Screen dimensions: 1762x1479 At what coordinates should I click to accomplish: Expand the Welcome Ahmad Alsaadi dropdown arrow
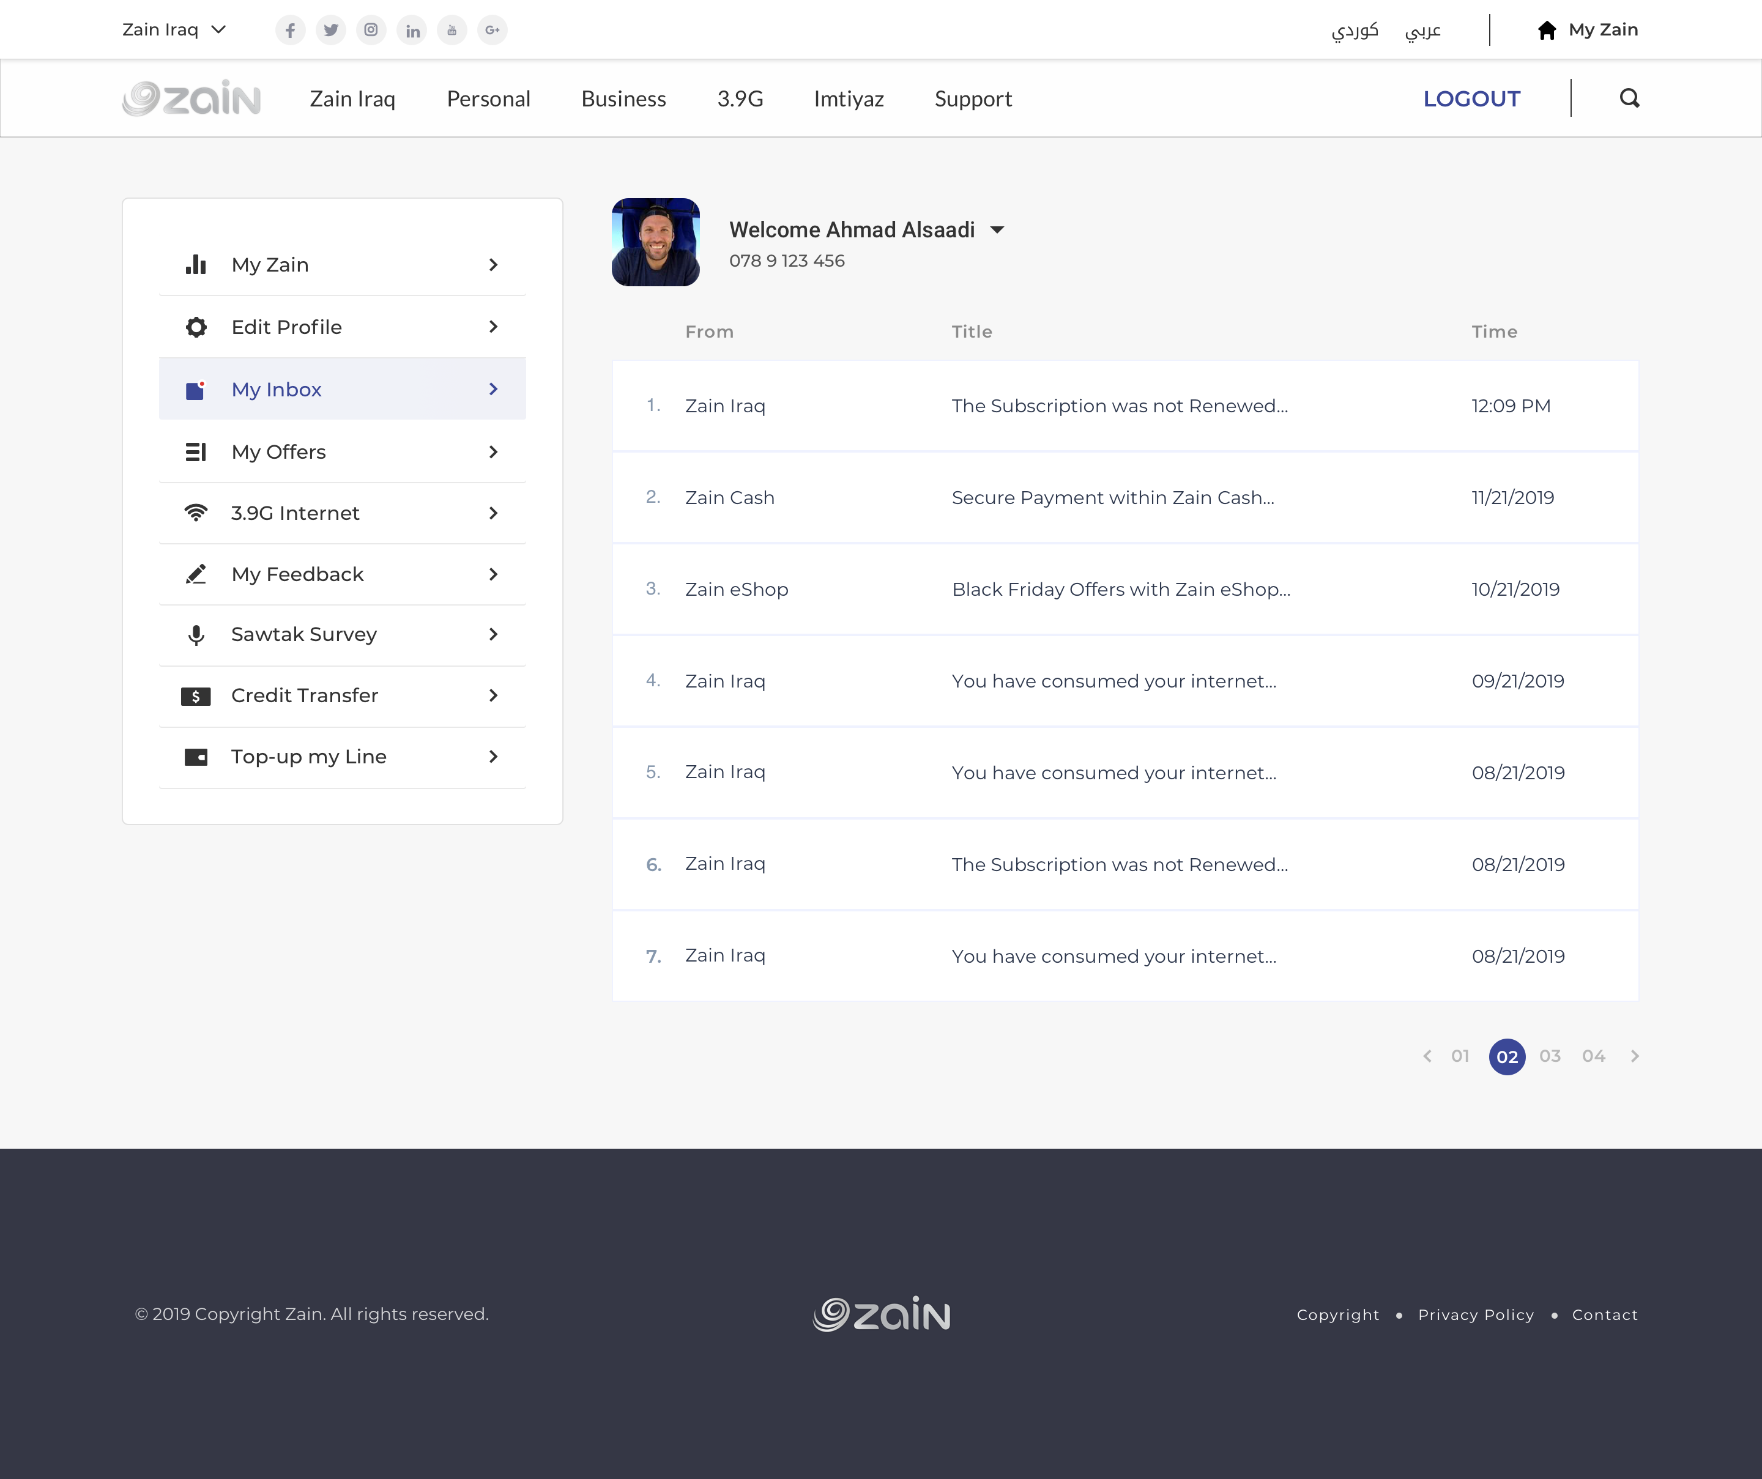[997, 230]
